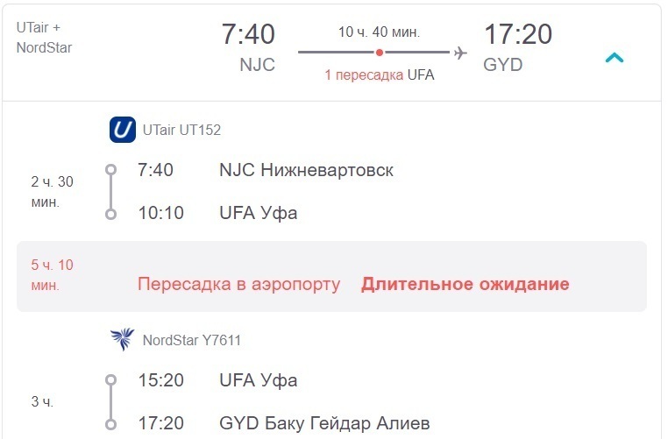The width and height of the screenshot is (668, 439).
Task: Select UTair UT152 flight label
Action: coord(182,130)
